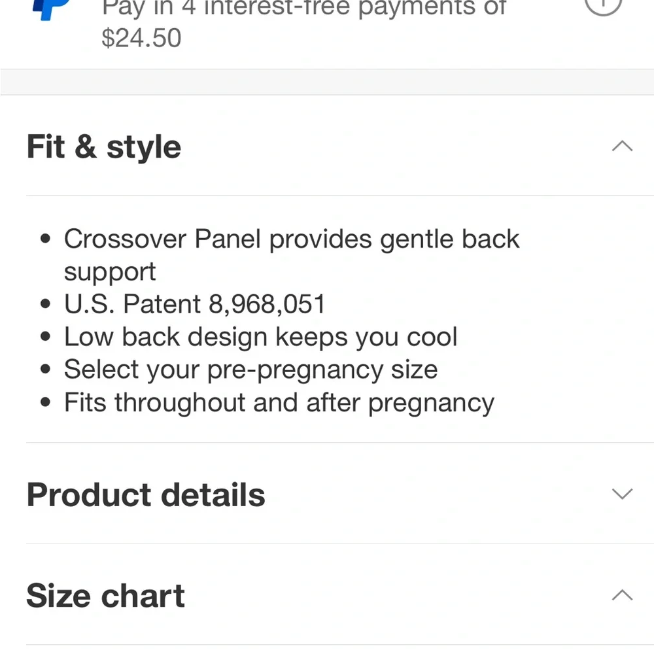This screenshot has width=654, height=654.
Task: Click the patent number 8,968,051
Action: [x=267, y=304]
